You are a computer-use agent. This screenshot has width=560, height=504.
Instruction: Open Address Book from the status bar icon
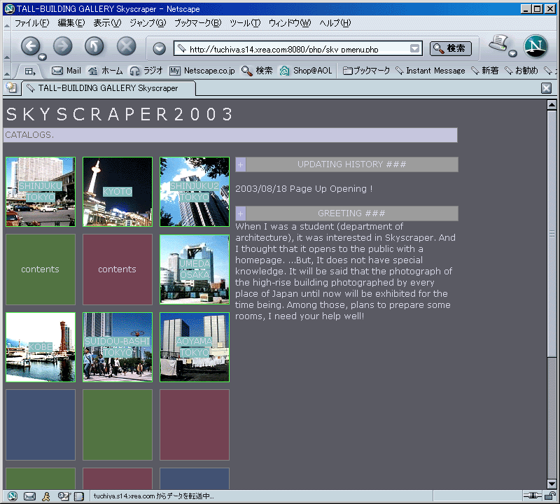78,496
